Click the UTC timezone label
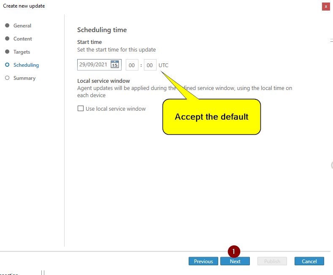This screenshot has height=275, width=333. coord(163,65)
